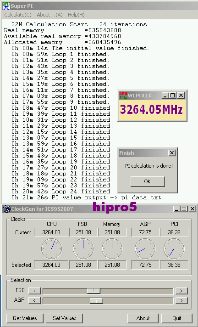Click the AGP slider thumb
Viewport: 198px width, 327px height.
[96, 301]
